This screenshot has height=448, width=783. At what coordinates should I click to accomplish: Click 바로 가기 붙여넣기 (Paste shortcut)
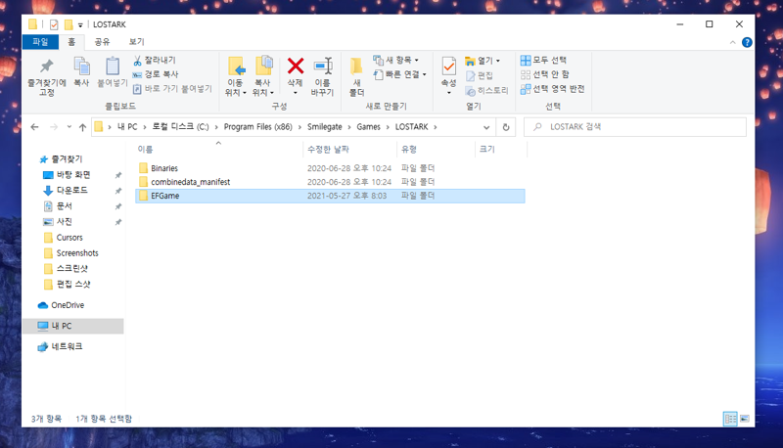click(x=172, y=89)
